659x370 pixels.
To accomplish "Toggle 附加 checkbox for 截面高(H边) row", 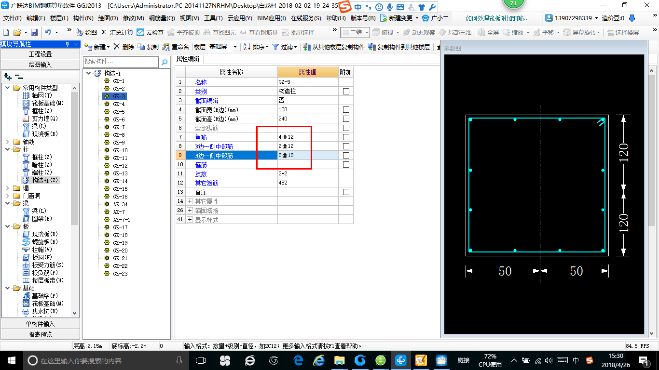I will tap(346, 119).
